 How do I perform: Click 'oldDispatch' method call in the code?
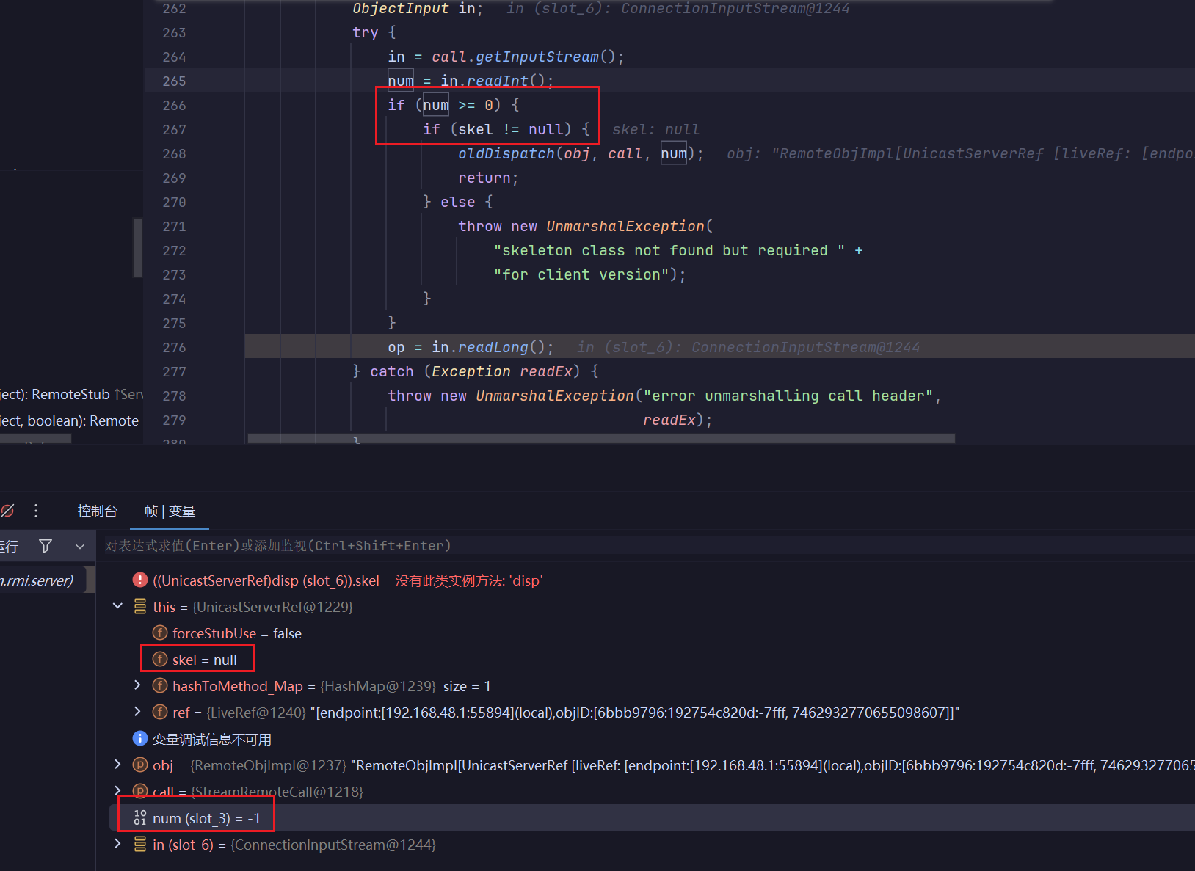pyautogui.click(x=506, y=153)
